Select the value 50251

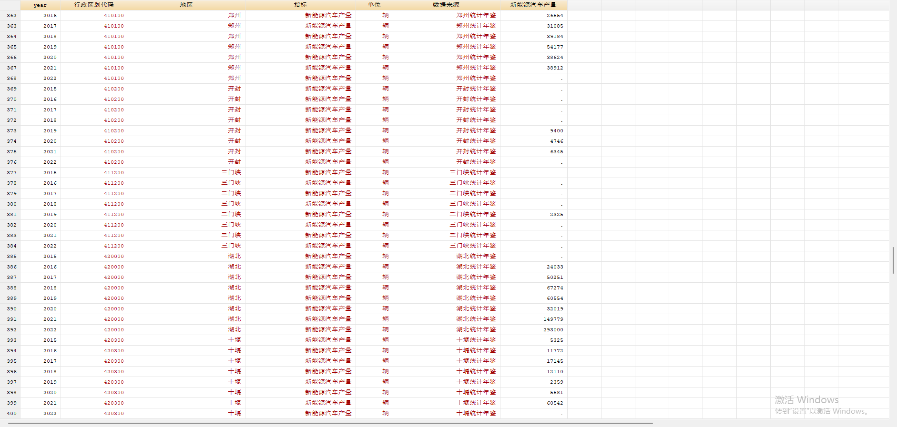point(555,278)
